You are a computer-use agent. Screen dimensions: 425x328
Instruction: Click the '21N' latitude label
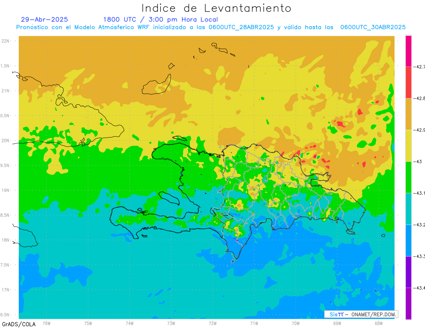pyautogui.click(x=6, y=91)
